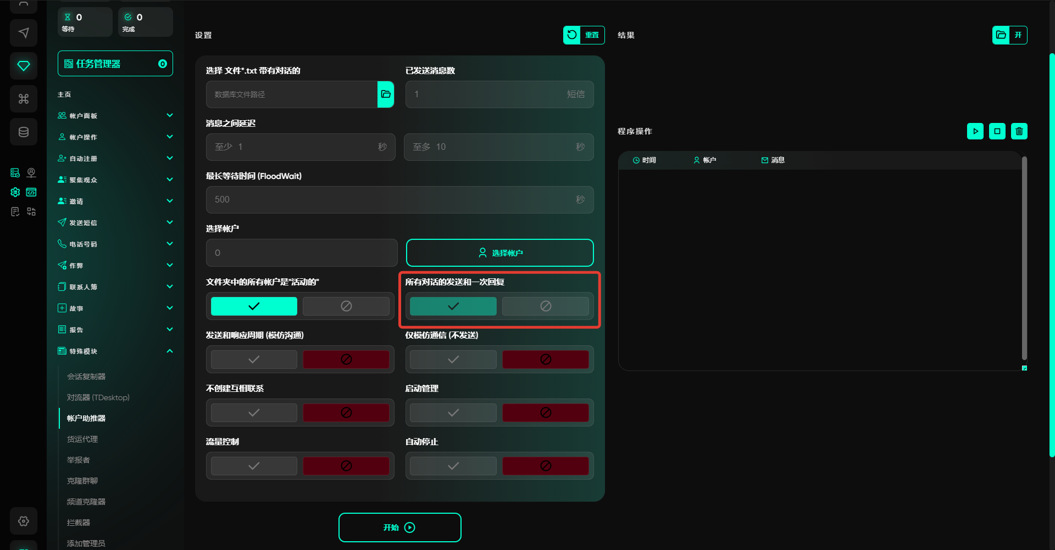Click the 选择帐户 button
The image size is (1055, 550).
point(499,253)
